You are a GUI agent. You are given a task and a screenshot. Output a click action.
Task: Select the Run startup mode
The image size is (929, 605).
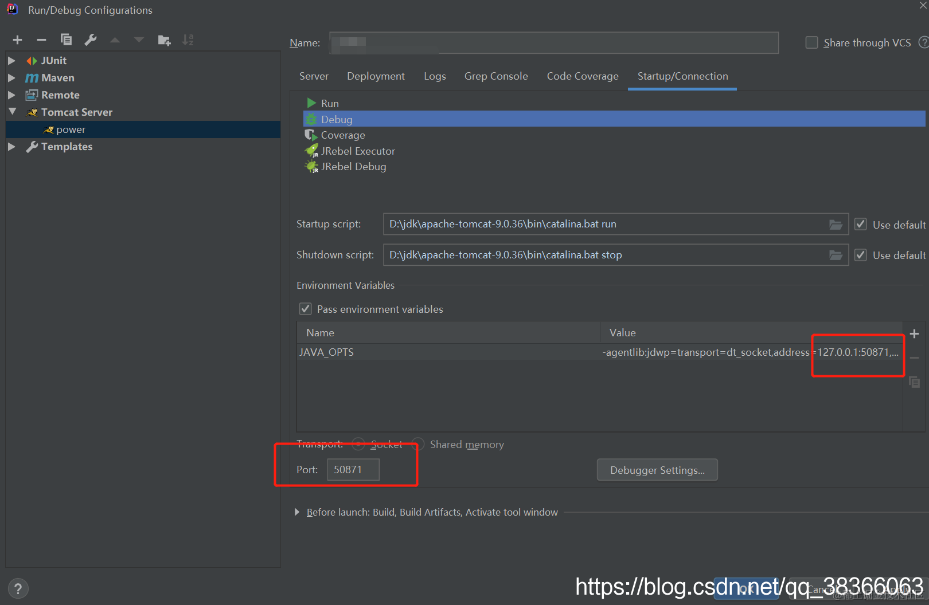pos(330,103)
